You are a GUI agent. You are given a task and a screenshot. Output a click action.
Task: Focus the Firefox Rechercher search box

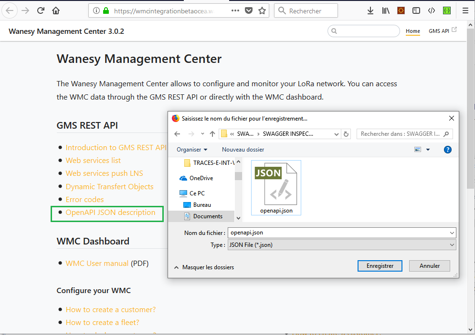[x=306, y=10]
